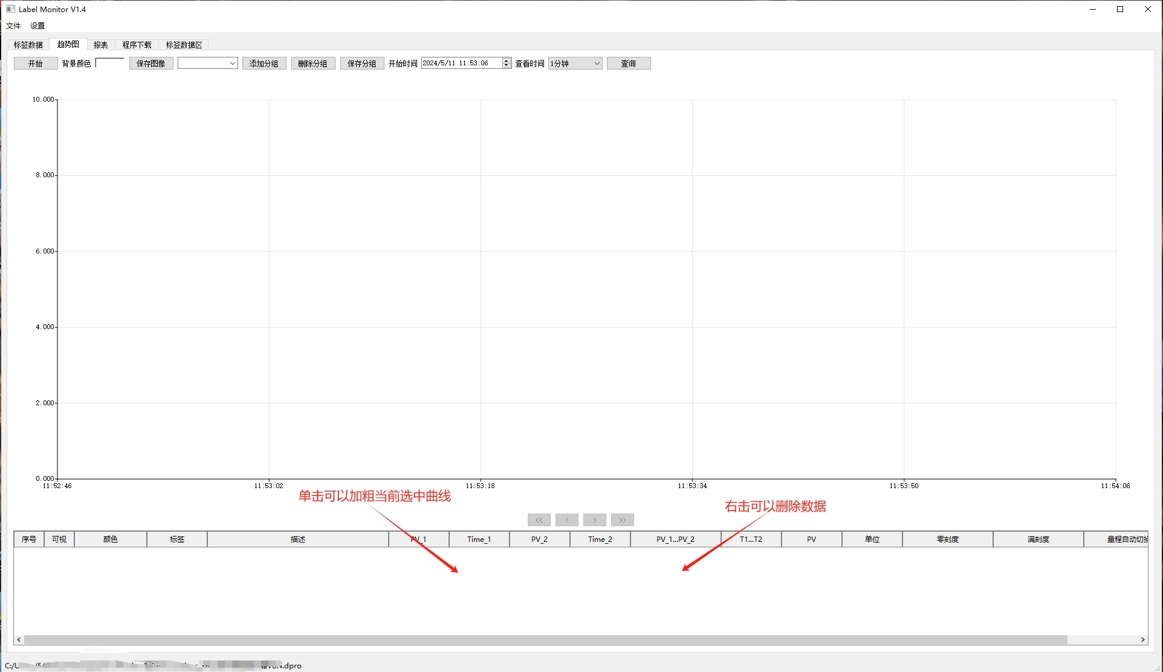Increment the start time spinner up arrow
Screen dimensions: 1163x672
507,60
